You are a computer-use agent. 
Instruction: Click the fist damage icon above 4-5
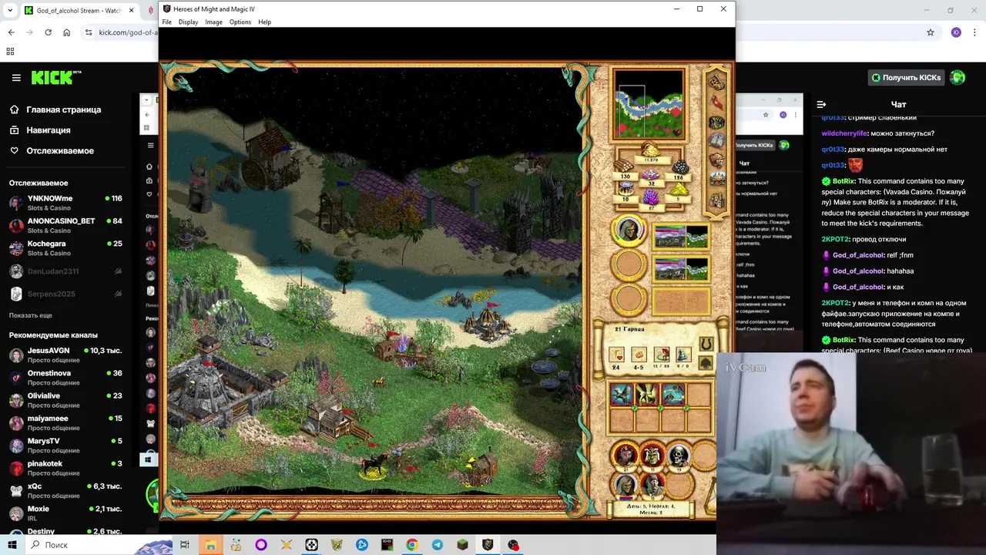click(639, 354)
